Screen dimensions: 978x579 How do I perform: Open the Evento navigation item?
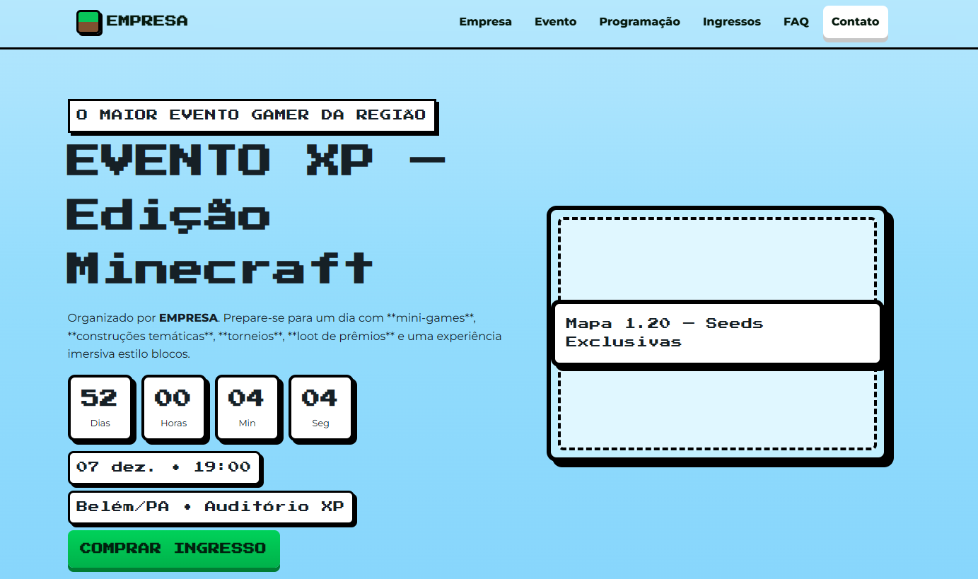pyautogui.click(x=556, y=22)
